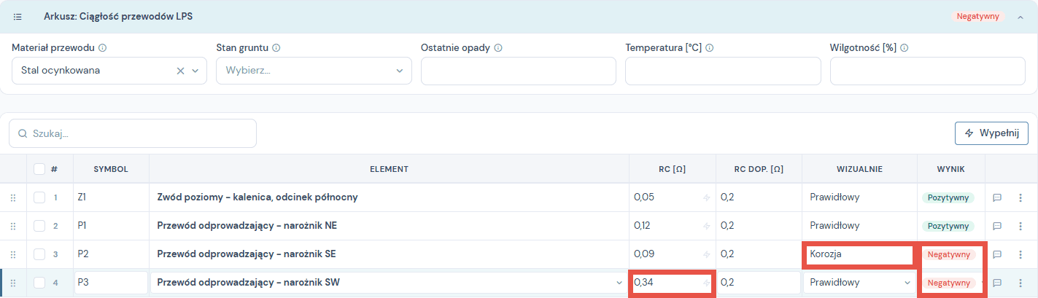Viewport: 1038px width, 298px height.
Task: Click Negatywny result badge in row P2
Action: tap(948, 254)
